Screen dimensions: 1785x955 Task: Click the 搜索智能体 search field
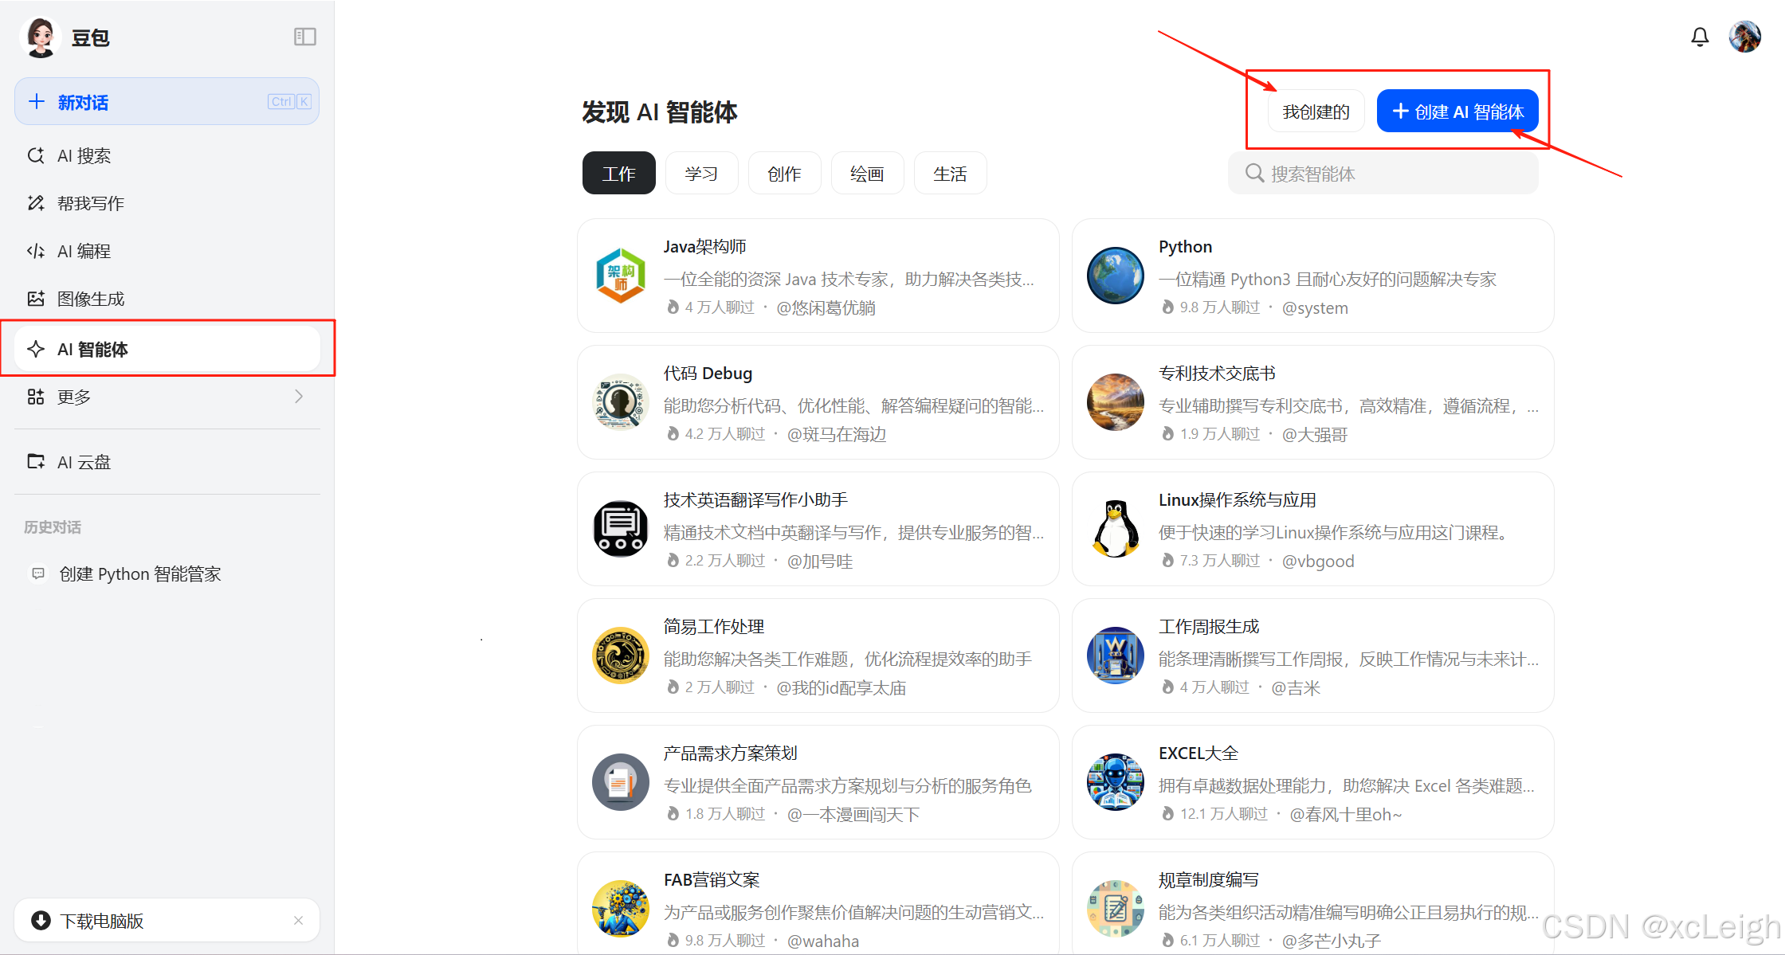click(1384, 173)
